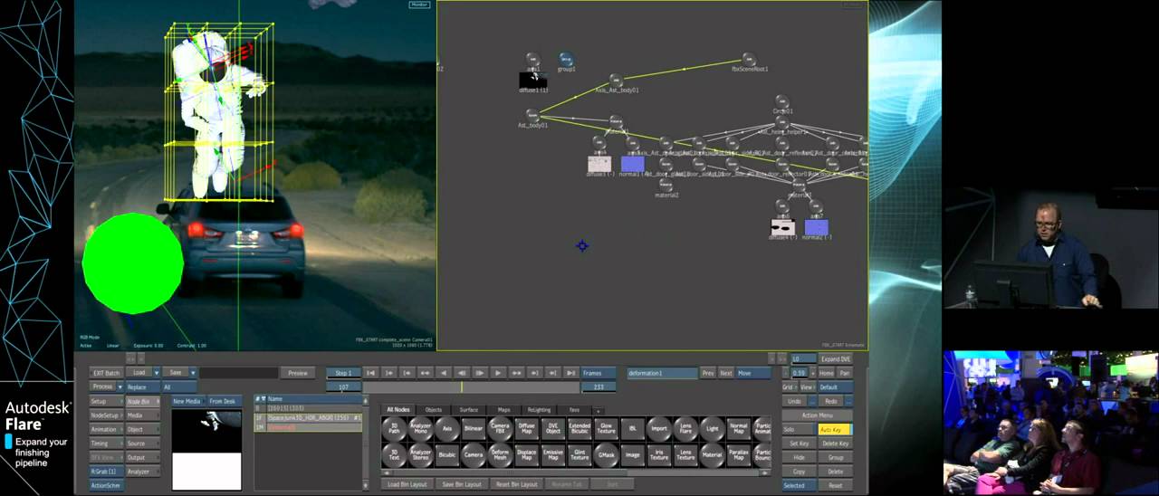
Task: Open the Grid dropdown
Action: pyautogui.click(x=789, y=386)
